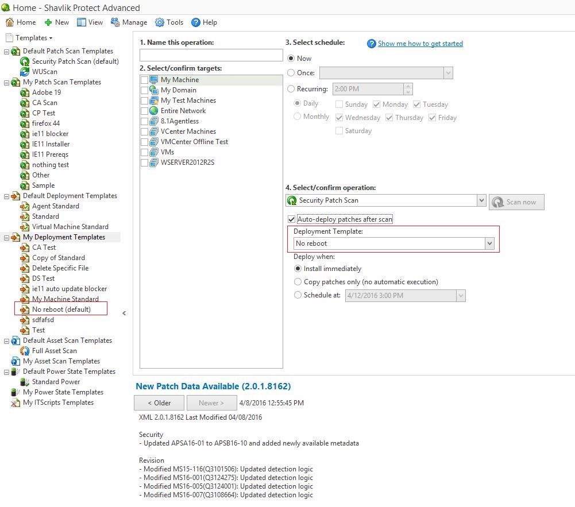Uncheck Auto-deploy patches after scan
This screenshot has width=575, height=507.
tap(292, 219)
